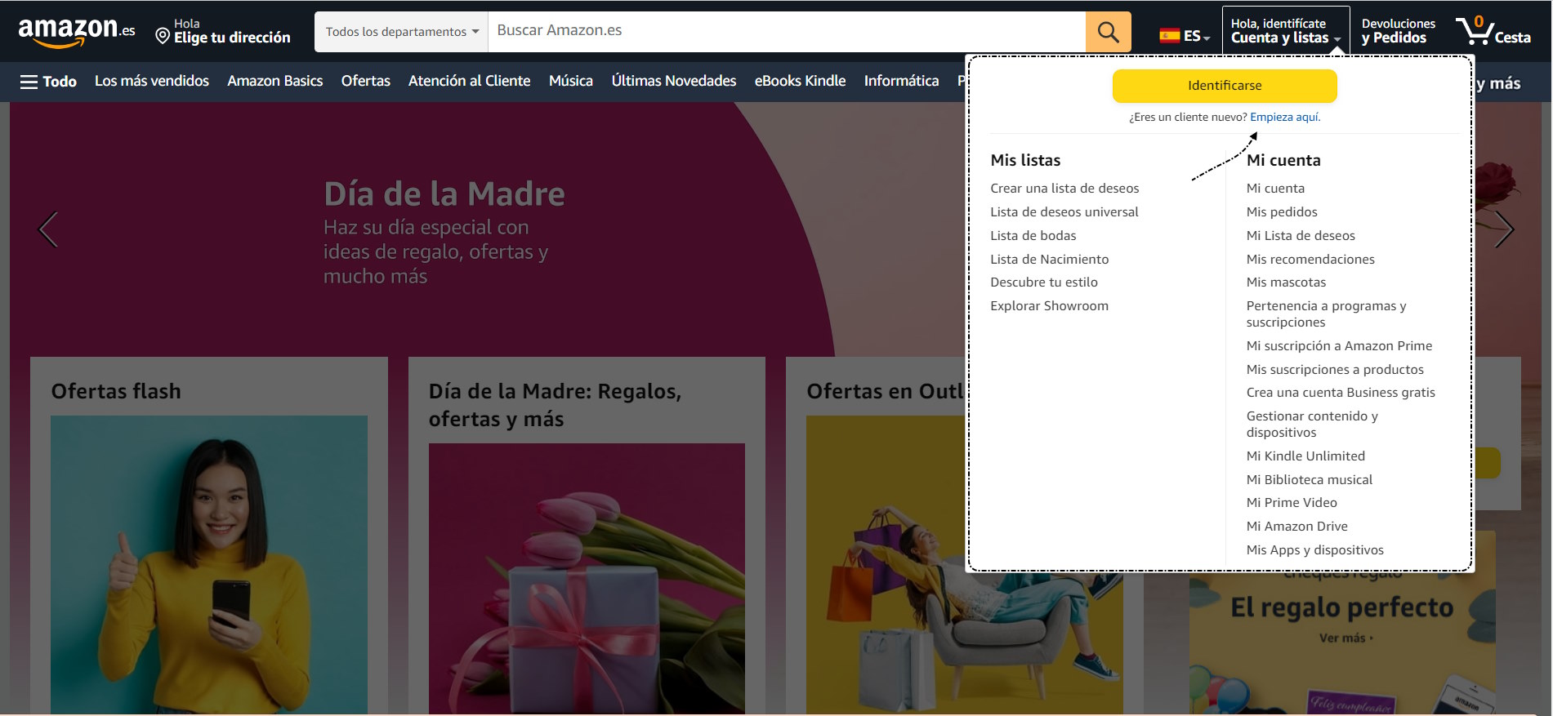
Task: Go to next carousel banner
Action: coord(1504,229)
